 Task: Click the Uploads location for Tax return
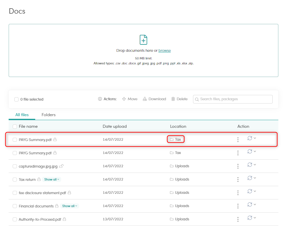tap(179, 179)
